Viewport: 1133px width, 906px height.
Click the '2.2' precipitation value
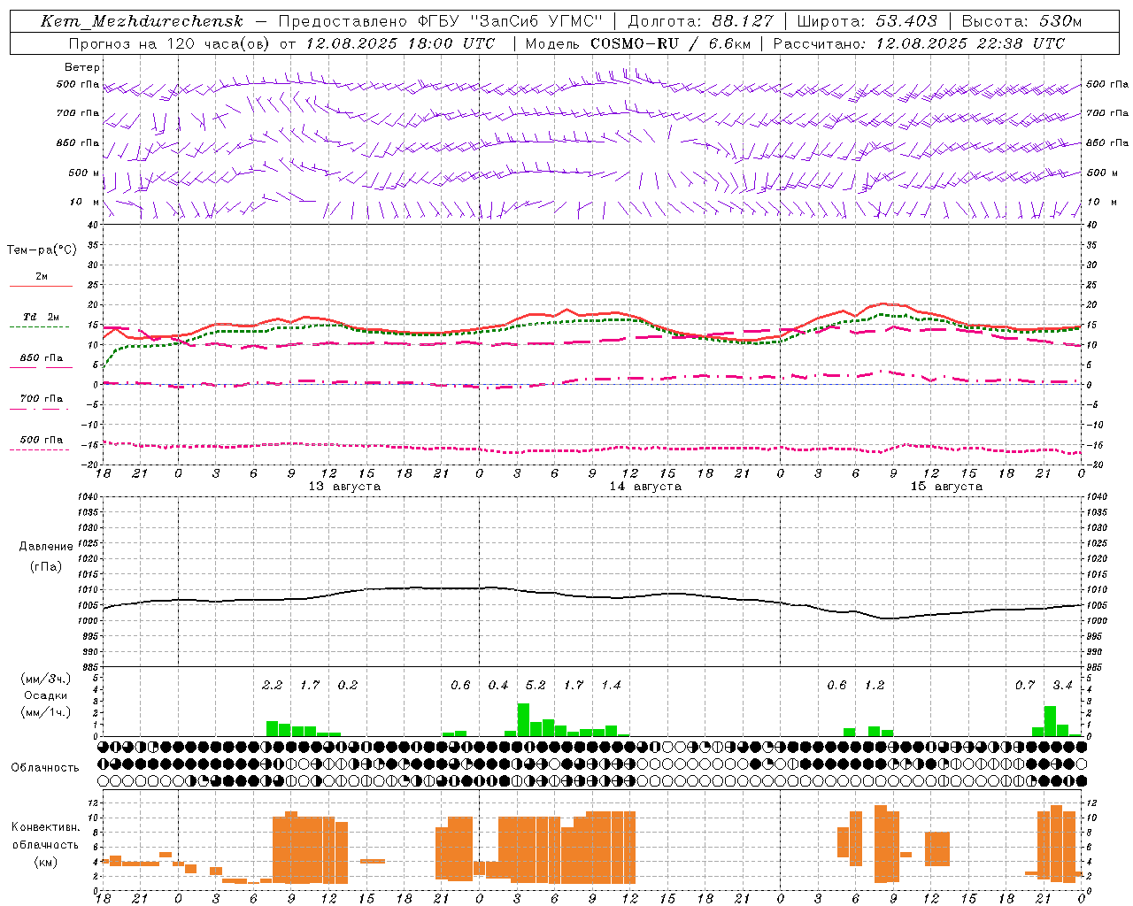(273, 686)
